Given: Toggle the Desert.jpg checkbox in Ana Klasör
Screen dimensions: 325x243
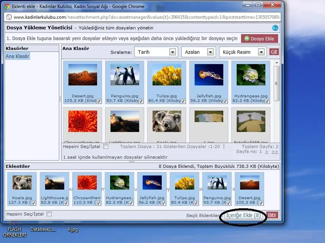Looking at the screenshot, I should pyautogui.click(x=99, y=101).
